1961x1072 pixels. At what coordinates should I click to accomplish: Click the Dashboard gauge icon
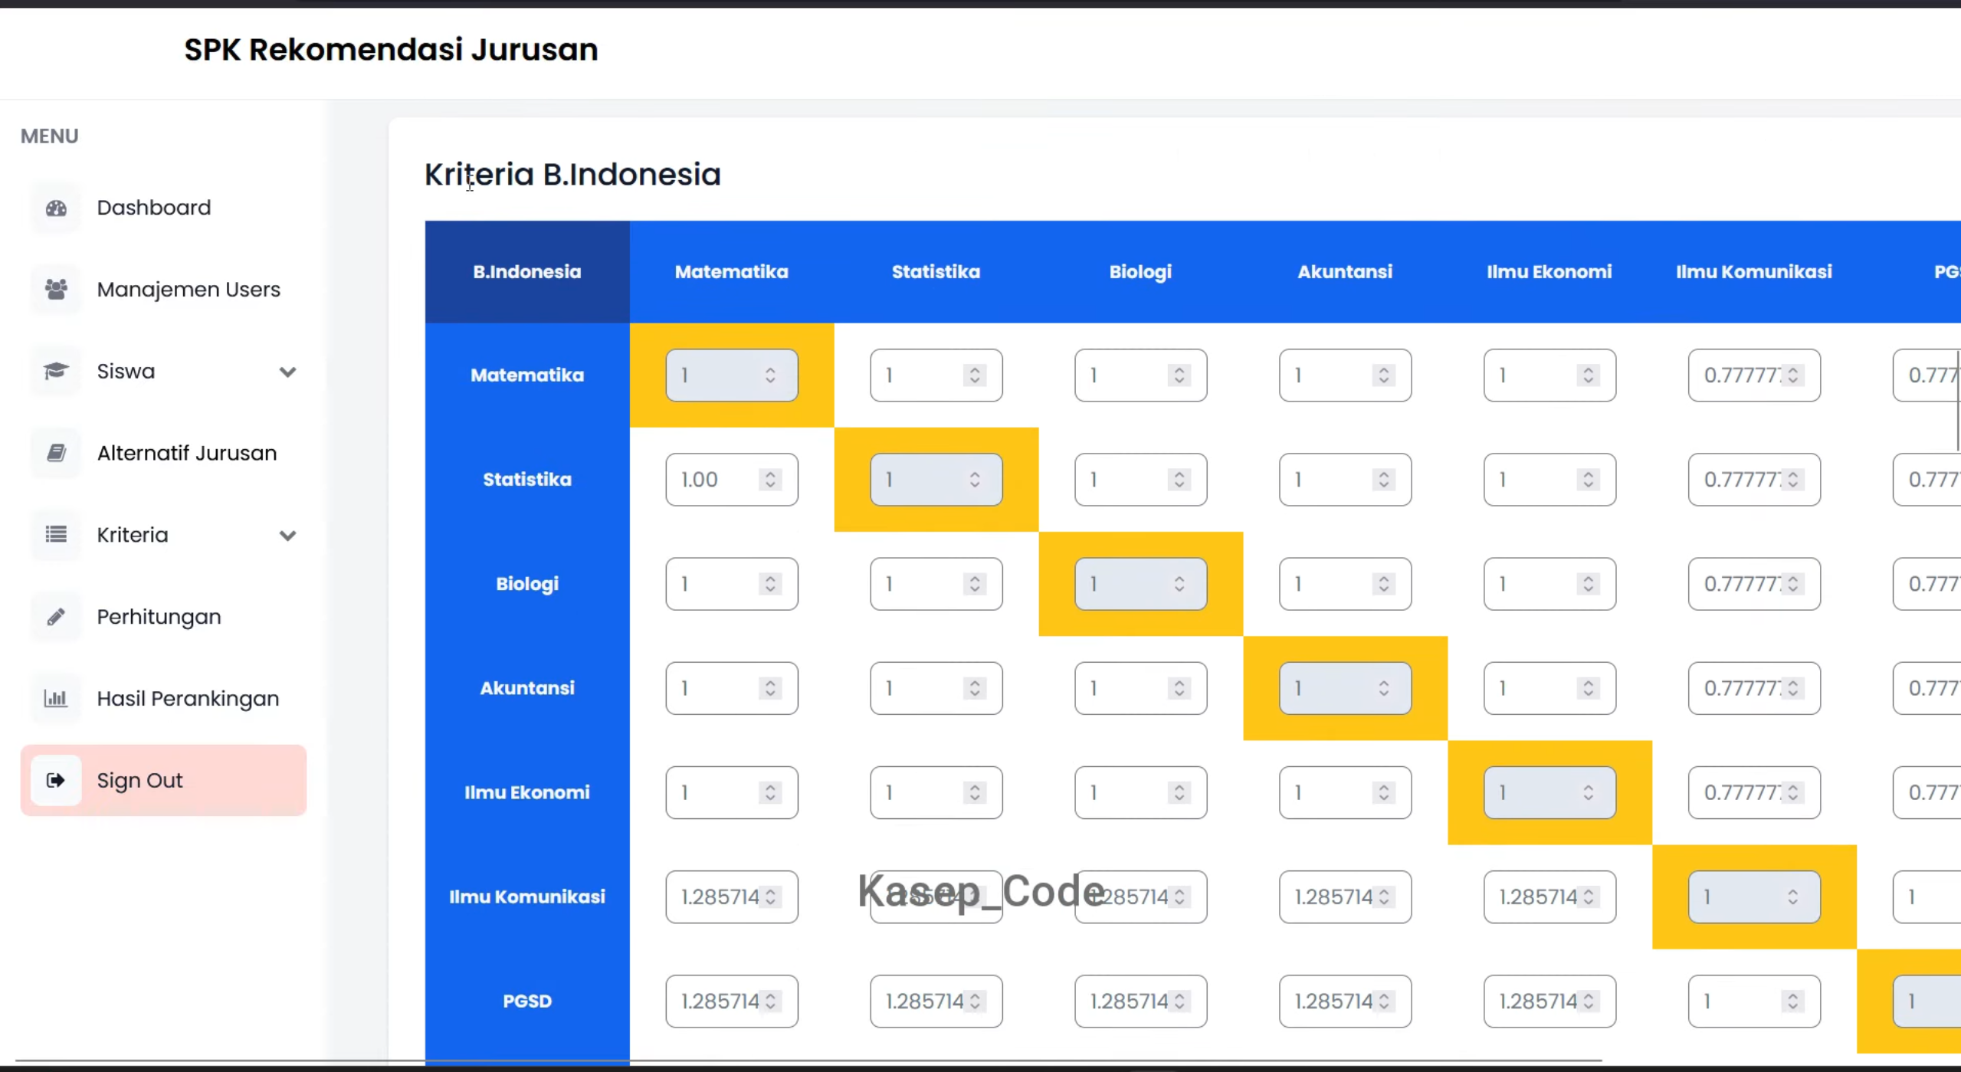click(x=56, y=208)
